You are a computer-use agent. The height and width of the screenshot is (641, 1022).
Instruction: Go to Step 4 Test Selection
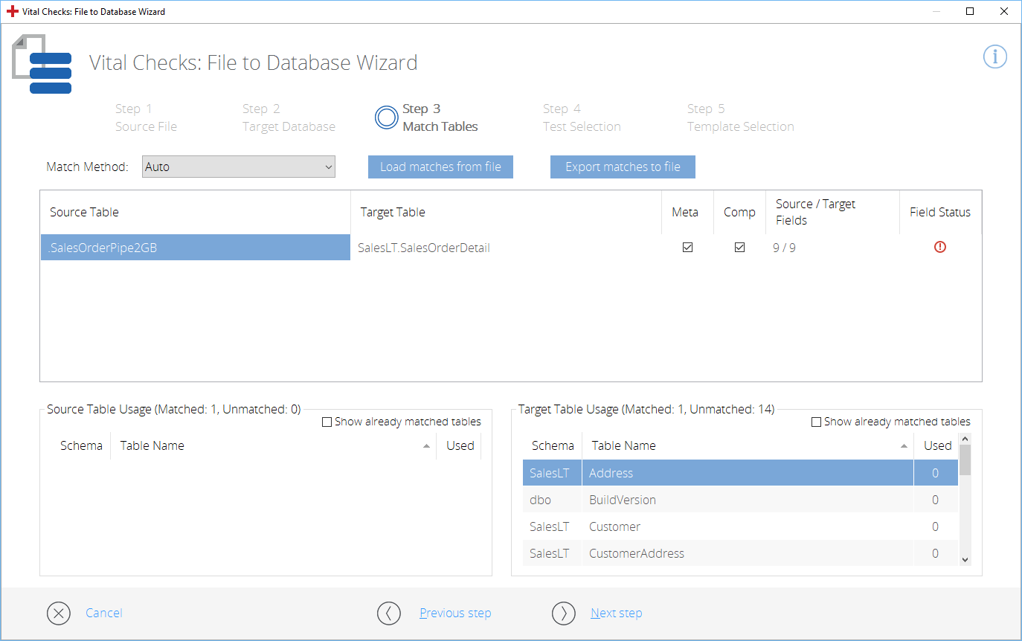click(x=581, y=117)
